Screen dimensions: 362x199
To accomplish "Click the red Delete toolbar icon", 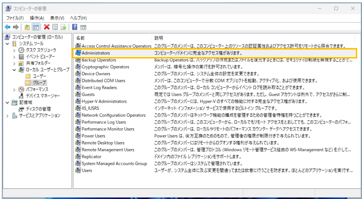I will (47, 27).
